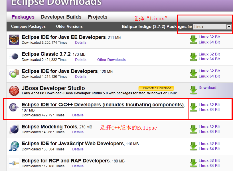Click green download arrow for C/C++ Developers
The height and width of the screenshot is (171, 233).
(193, 107)
